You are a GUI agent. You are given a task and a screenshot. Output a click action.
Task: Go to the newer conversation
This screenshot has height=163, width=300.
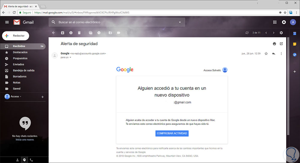(x=266, y=33)
